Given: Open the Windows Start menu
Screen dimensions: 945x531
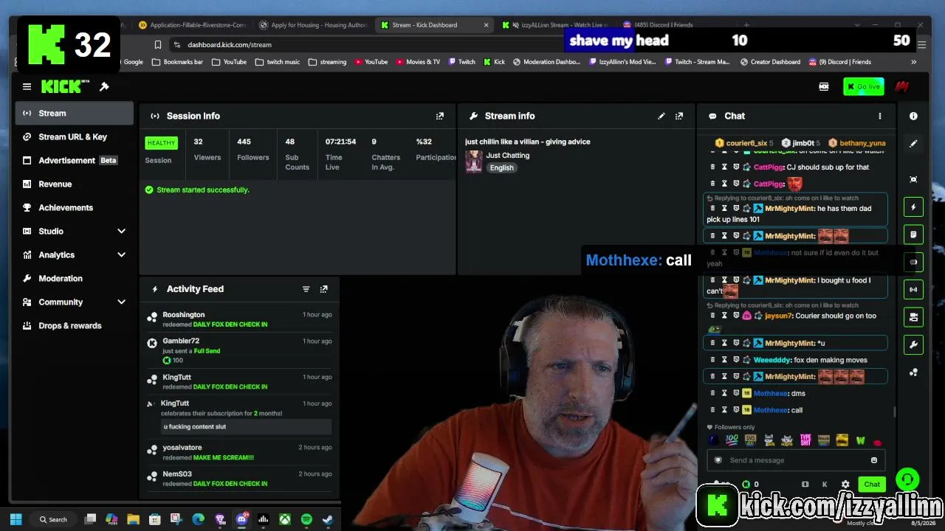Looking at the screenshot, I should coord(16,519).
